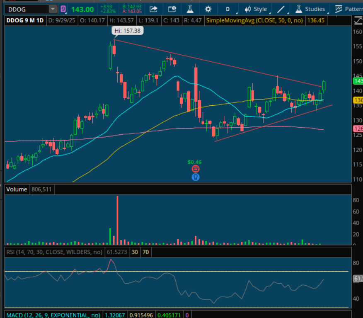Click the DDOG 9 M 1D chart label
363x318 pixels.
pyautogui.click(x=25, y=20)
